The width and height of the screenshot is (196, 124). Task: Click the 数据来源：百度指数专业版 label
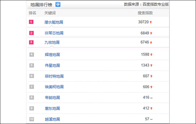146,4
